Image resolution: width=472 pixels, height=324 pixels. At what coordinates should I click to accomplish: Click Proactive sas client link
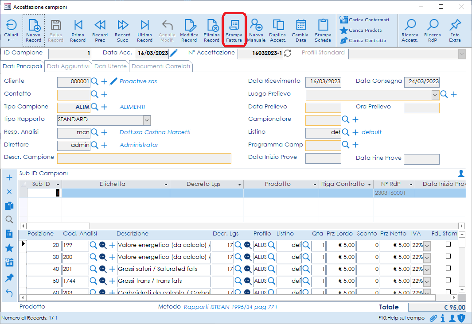pyautogui.click(x=138, y=81)
